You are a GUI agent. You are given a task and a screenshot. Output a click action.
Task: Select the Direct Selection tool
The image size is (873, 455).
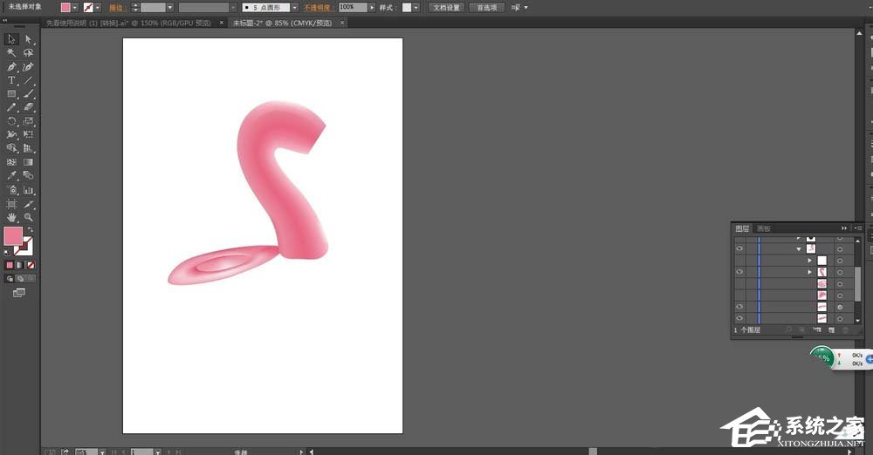coord(28,39)
